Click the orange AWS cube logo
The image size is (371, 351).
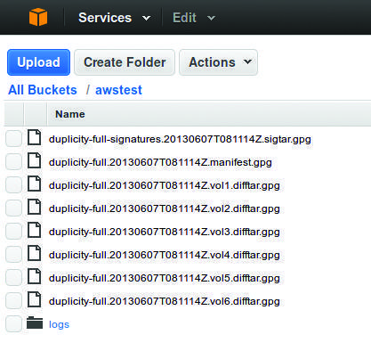point(38,17)
